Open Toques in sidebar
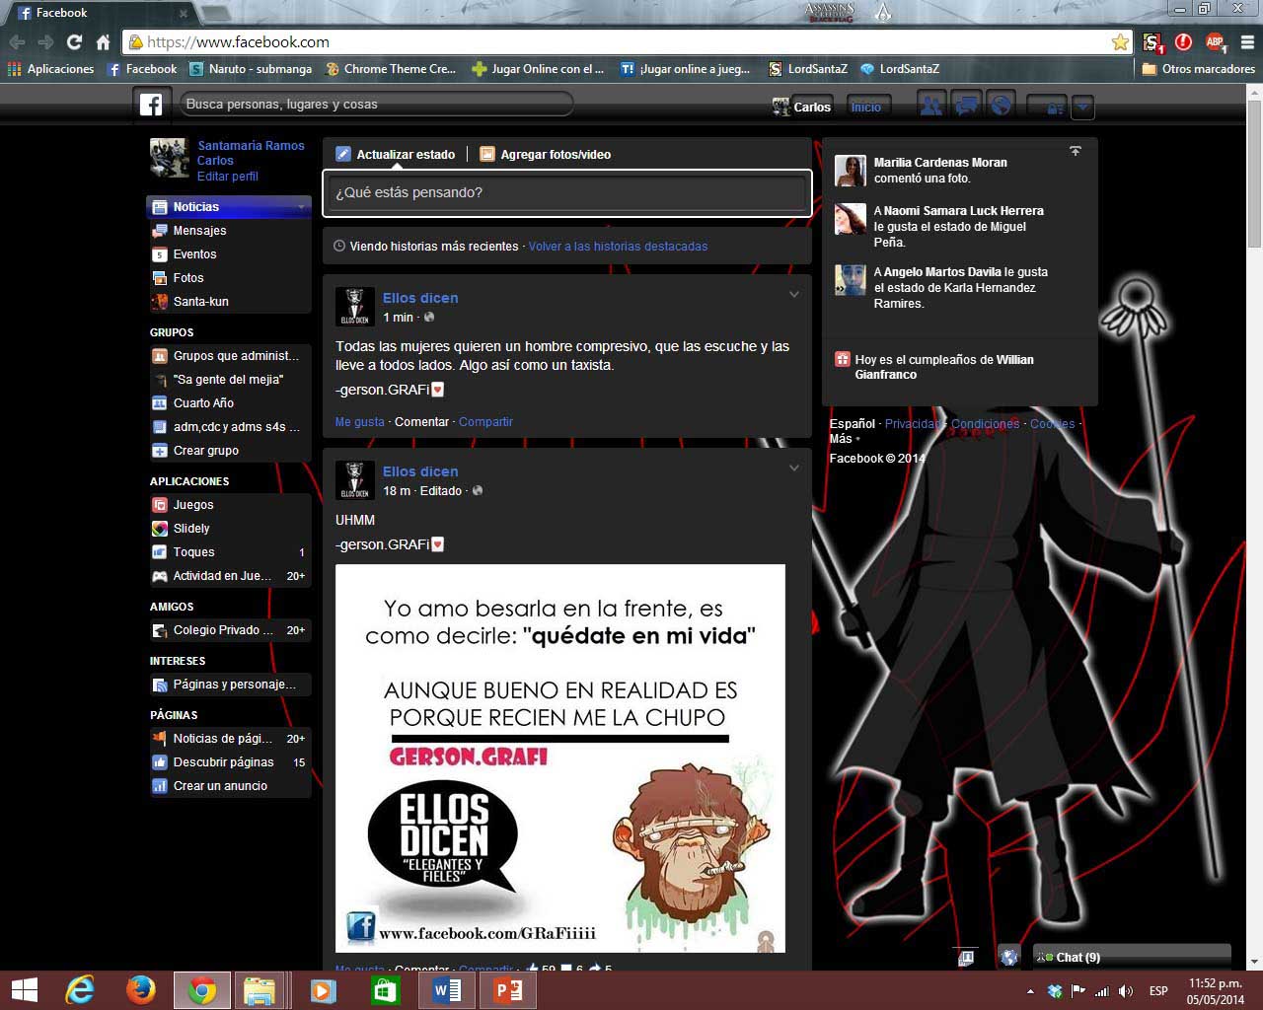 (229, 552)
